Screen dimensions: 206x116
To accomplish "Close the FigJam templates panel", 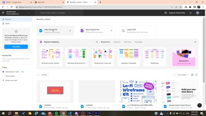I will (195, 42).
